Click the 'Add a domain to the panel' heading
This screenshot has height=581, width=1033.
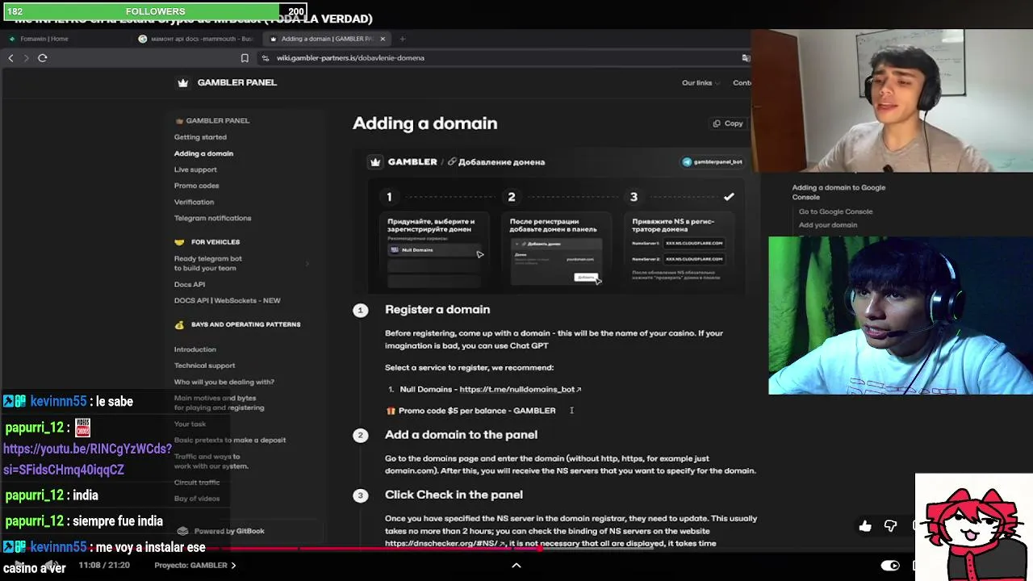tap(461, 435)
